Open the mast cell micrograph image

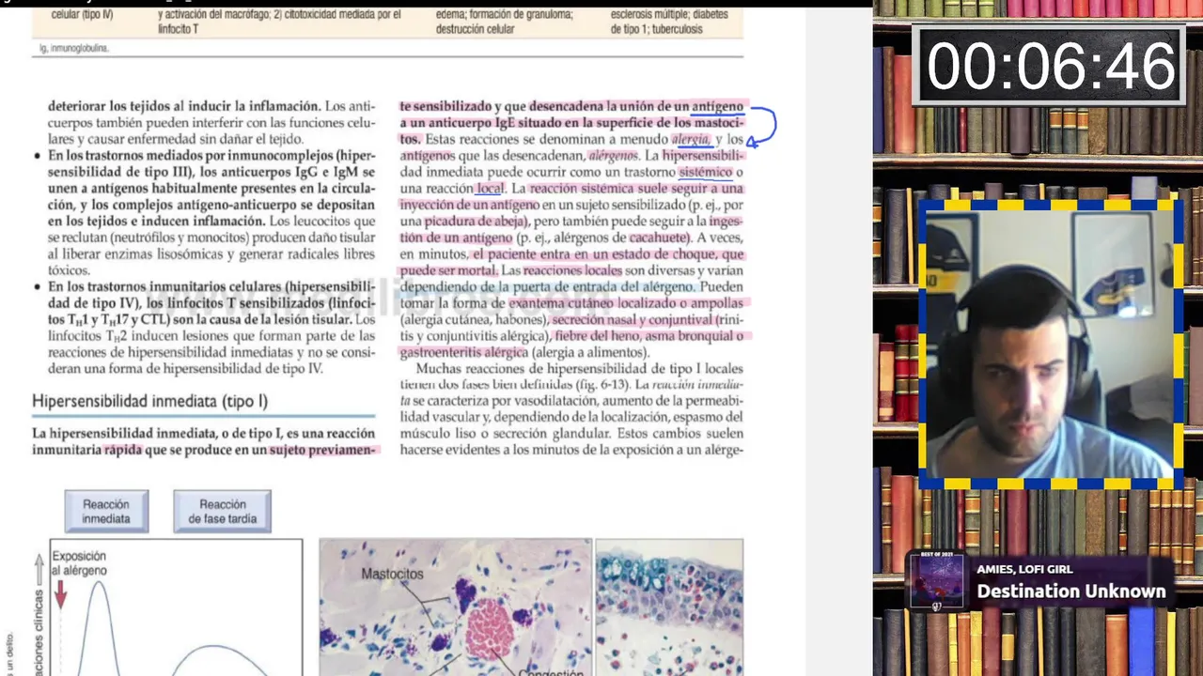click(x=456, y=607)
